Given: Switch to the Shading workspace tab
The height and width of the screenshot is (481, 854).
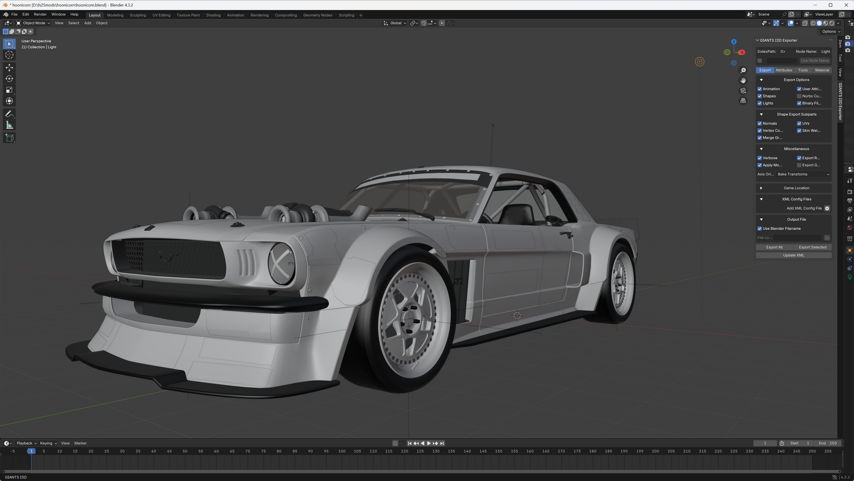Looking at the screenshot, I should [x=213, y=15].
